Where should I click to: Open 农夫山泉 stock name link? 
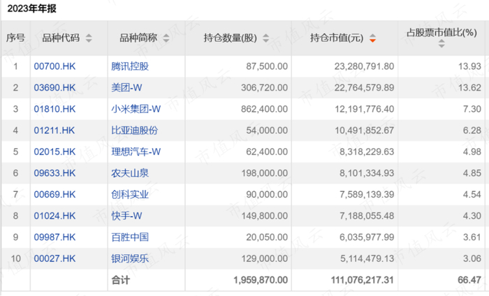coord(130,173)
